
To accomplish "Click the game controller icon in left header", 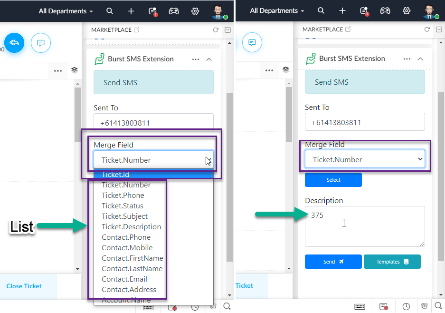I will [x=174, y=11].
